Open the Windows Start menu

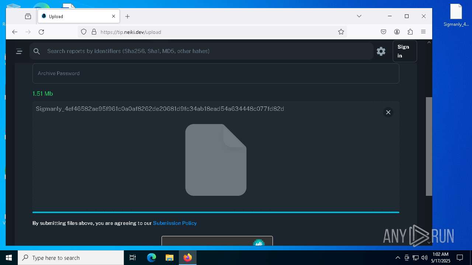[9, 258]
